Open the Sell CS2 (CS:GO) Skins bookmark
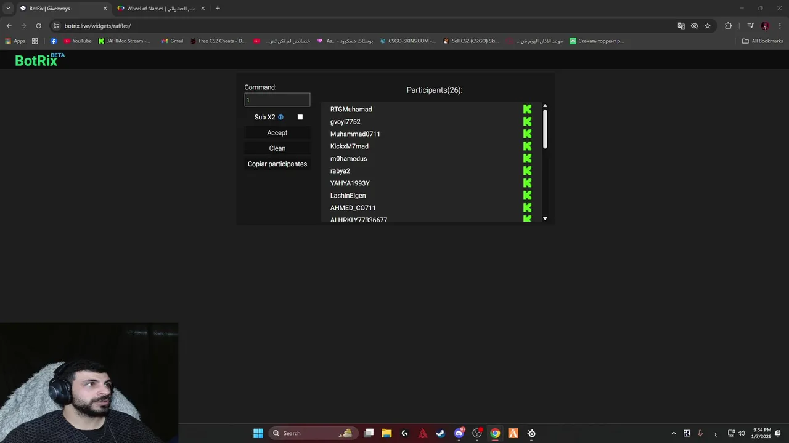This screenshot has width=789, height=443. click(471, 41)
